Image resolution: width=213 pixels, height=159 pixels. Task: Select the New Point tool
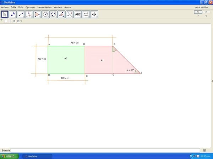tap(13, 14)
